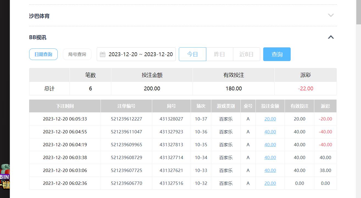
Task: Open 20.00 bet link for order 521239606770
Action: point(270,183)
